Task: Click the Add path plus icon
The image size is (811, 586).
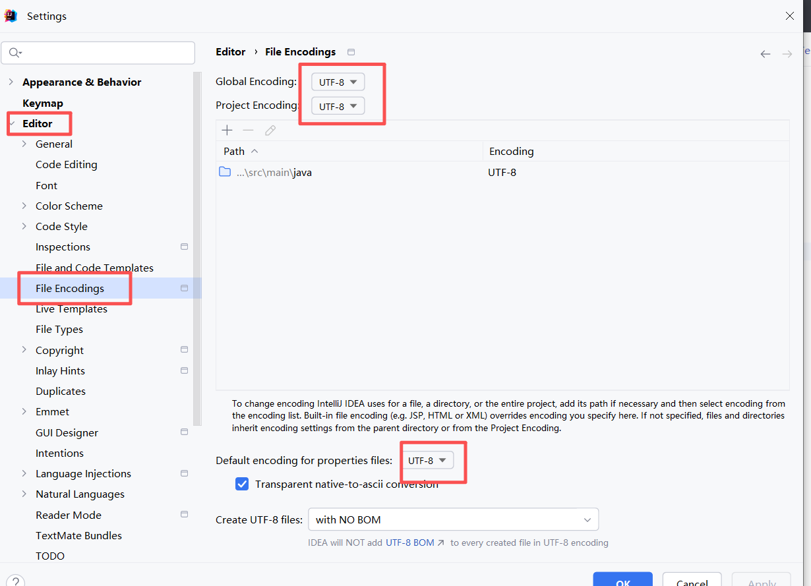Action: click(x=227, y=131)
